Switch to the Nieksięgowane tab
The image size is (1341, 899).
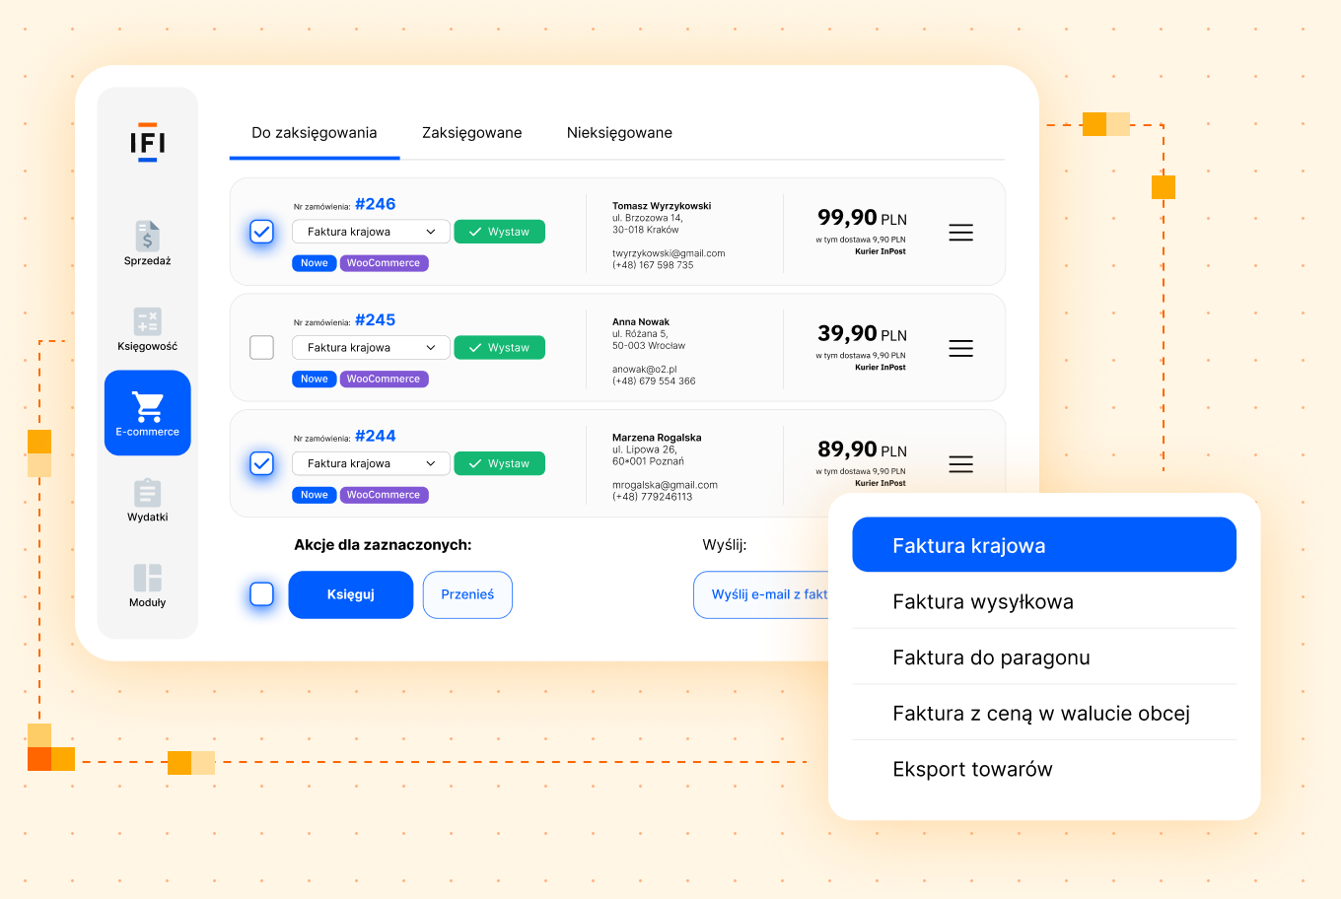click(619, 133)
